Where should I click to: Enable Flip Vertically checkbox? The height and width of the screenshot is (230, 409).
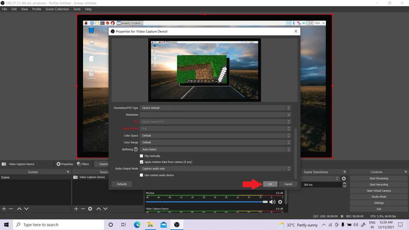[142, 156]
